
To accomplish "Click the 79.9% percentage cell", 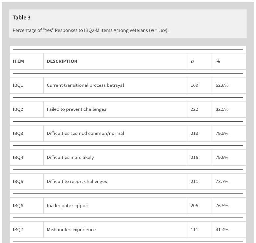I will point(222,158).
